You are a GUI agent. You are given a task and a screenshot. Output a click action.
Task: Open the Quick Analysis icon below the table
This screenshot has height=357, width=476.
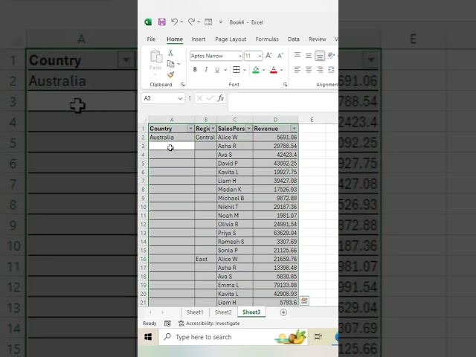pyautogui.click(x=304, y=300)
